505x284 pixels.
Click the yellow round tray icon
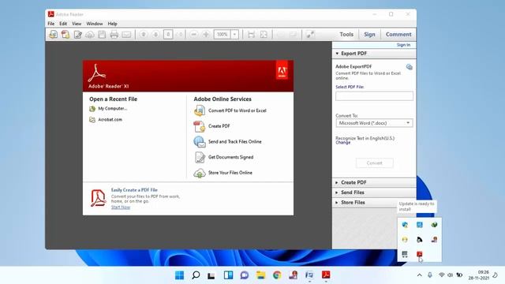[x=405, y=240]
